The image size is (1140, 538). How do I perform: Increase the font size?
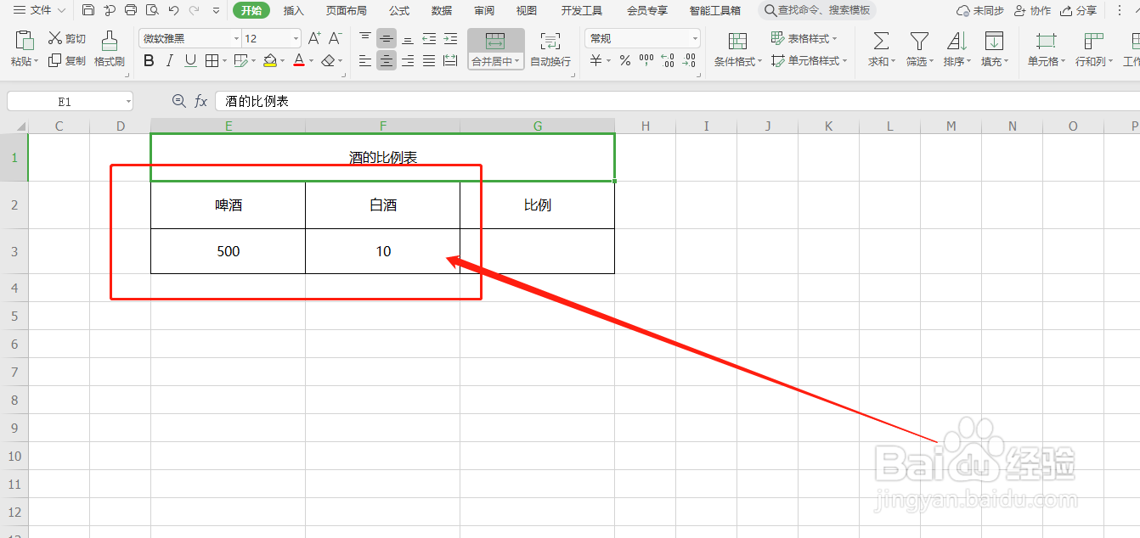tap(314, 38)
